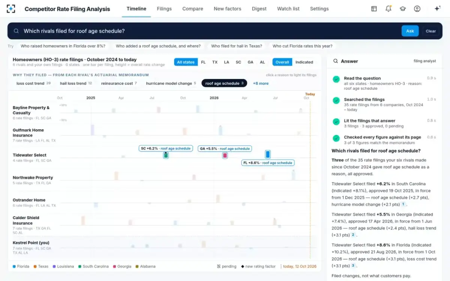Click the 'Lit the filings' check icon
The image size is (450, 281).
tap(336, 121)
